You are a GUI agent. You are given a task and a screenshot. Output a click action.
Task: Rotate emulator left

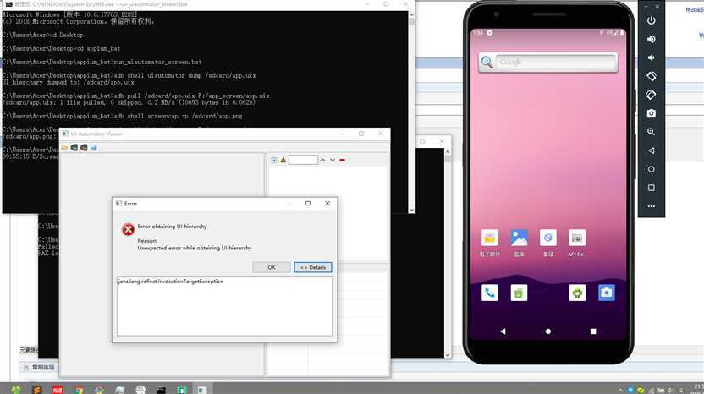pyautogui.click(x=651, y=76)
